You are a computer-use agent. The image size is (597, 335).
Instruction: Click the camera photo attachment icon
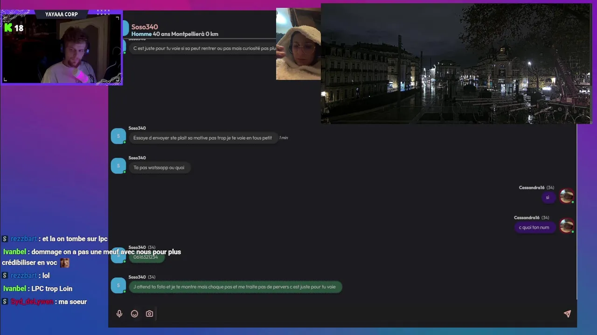149,314
